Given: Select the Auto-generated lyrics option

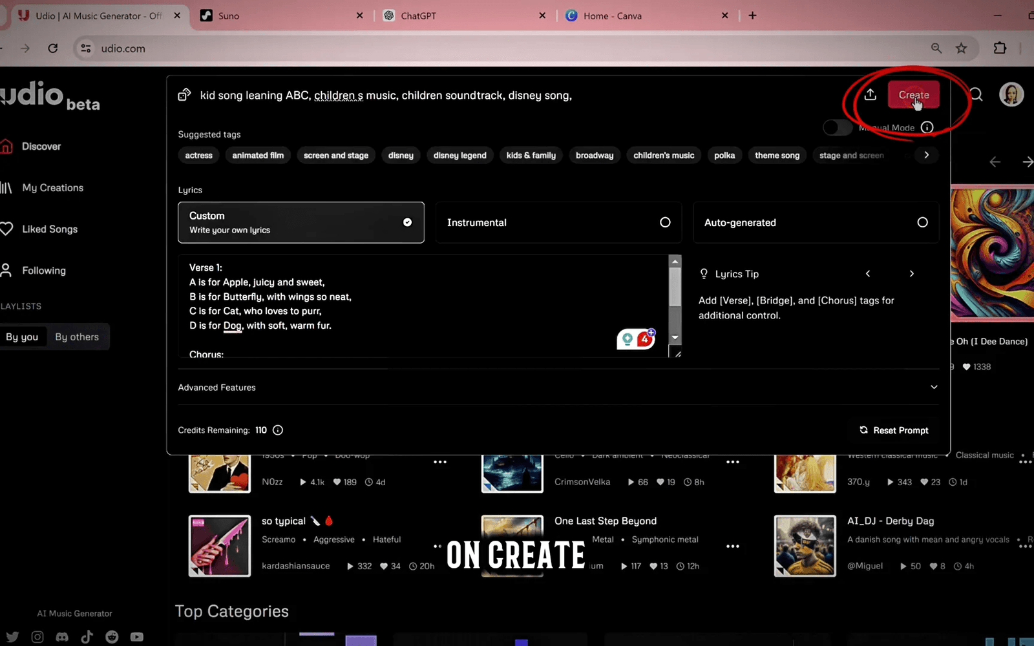Looking at the screenshot, I should tap(816, 222).
